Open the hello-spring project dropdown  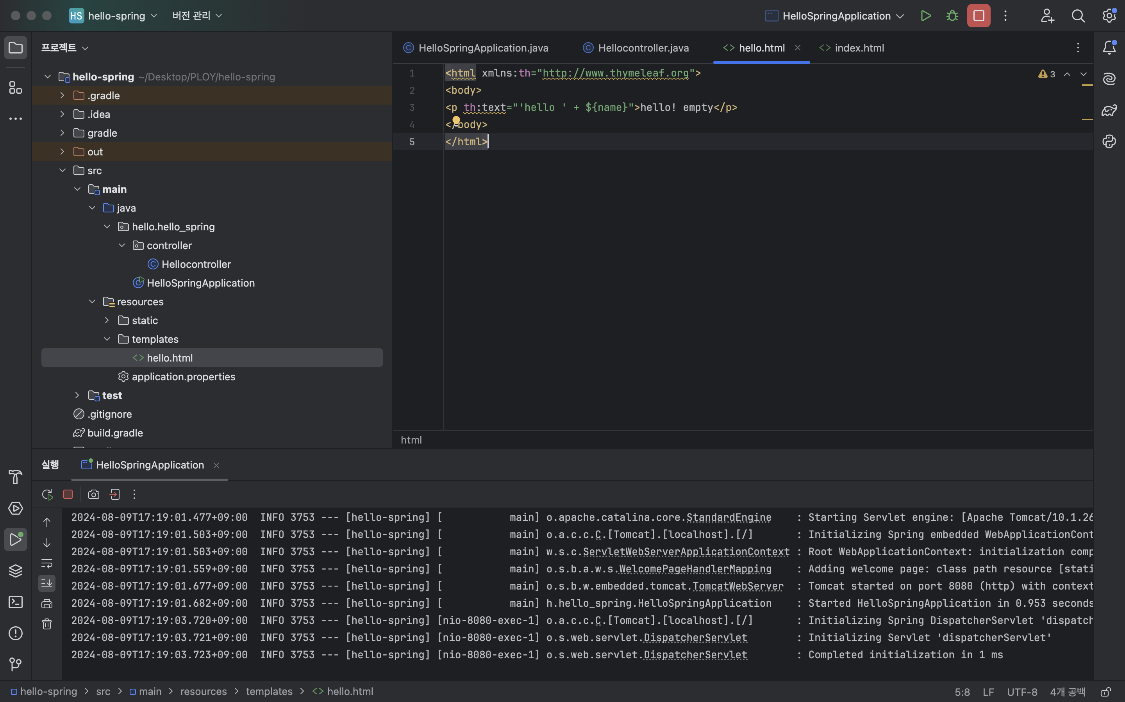114,16
